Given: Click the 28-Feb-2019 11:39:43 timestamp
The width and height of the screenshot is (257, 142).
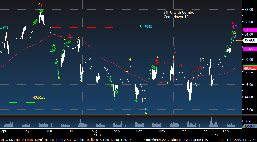Looking at the screenshot, I should [x=239, y=140].
